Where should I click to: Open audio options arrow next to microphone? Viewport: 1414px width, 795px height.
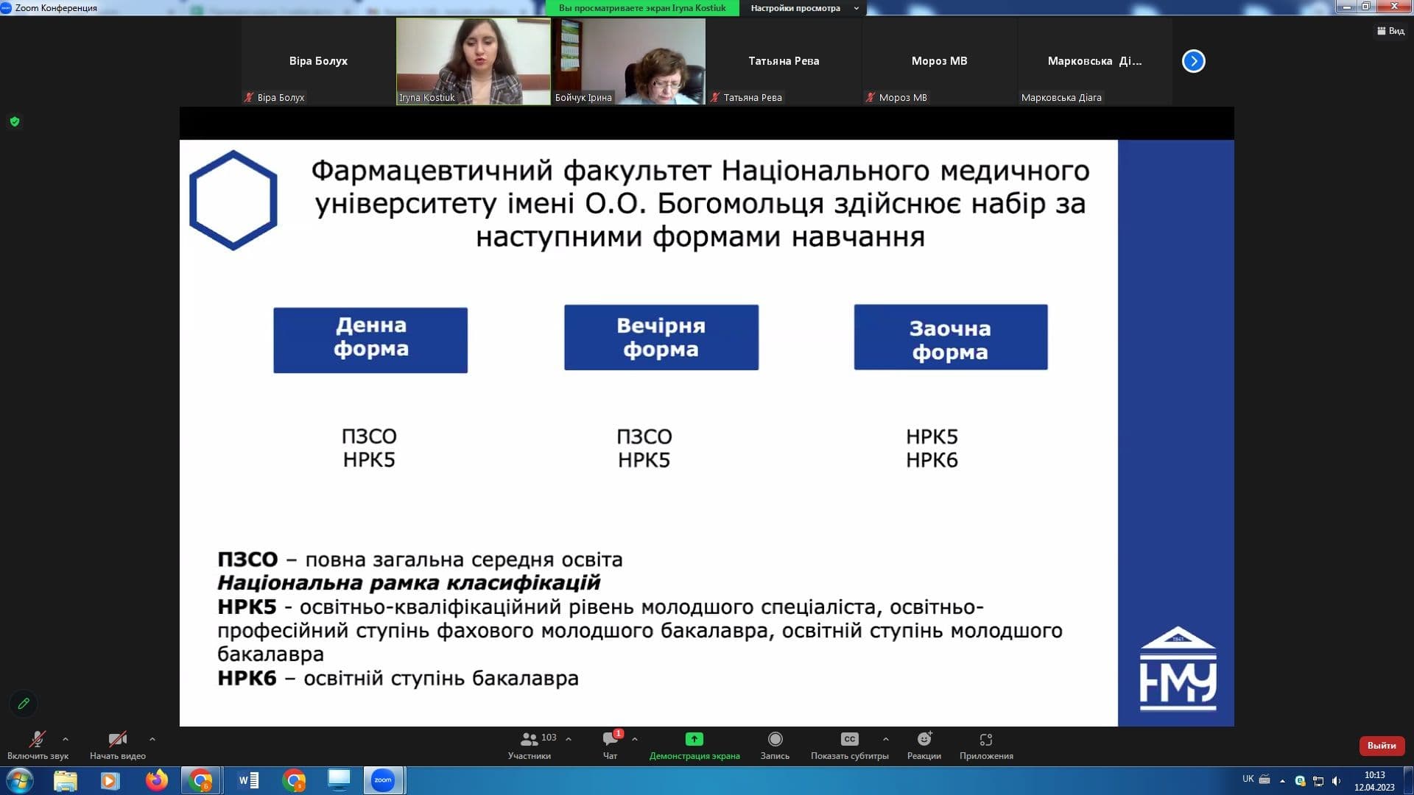point(66,739)
